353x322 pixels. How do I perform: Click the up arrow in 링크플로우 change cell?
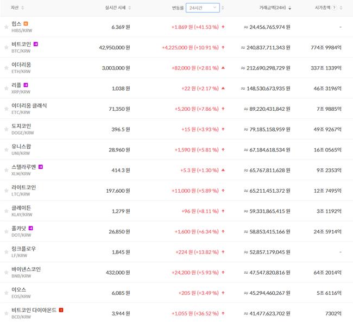(x=223, y=252)
